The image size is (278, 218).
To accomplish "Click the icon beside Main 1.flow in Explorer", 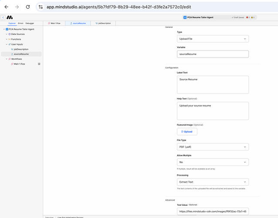I will coord(39,64).
